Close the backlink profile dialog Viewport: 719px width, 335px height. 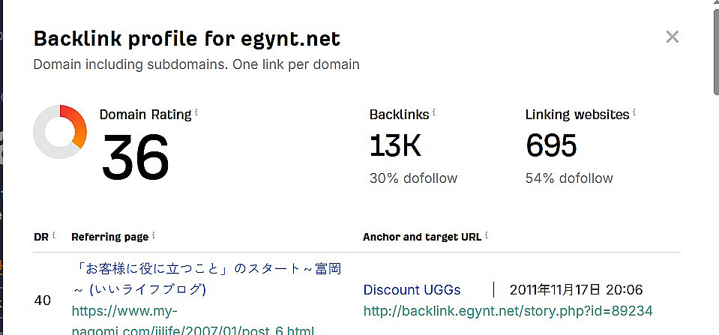(x=672, y=37)
